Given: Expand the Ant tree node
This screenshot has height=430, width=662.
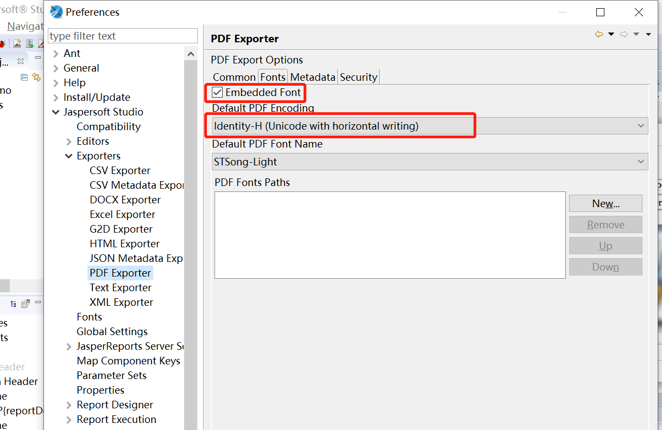Looking at the screenshot, I should pos(56,54).
